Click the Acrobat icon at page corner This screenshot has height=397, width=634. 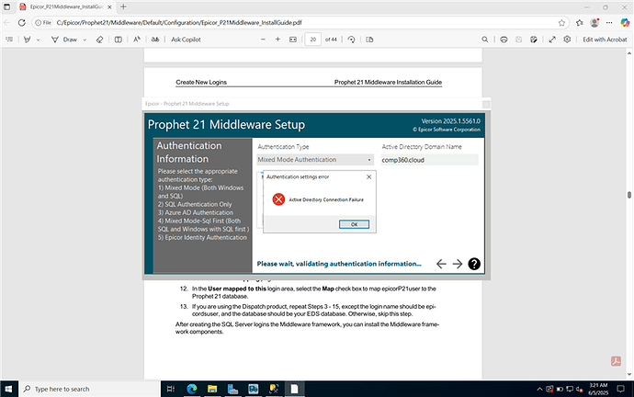point(616,361)
